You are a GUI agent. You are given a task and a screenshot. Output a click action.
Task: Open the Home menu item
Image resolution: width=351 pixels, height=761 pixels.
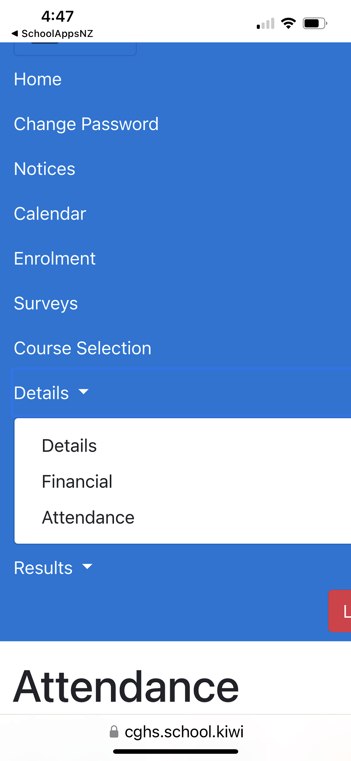[x=38, y=79]
